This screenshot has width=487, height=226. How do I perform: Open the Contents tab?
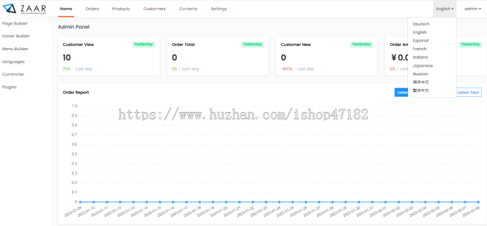point(188,9)
